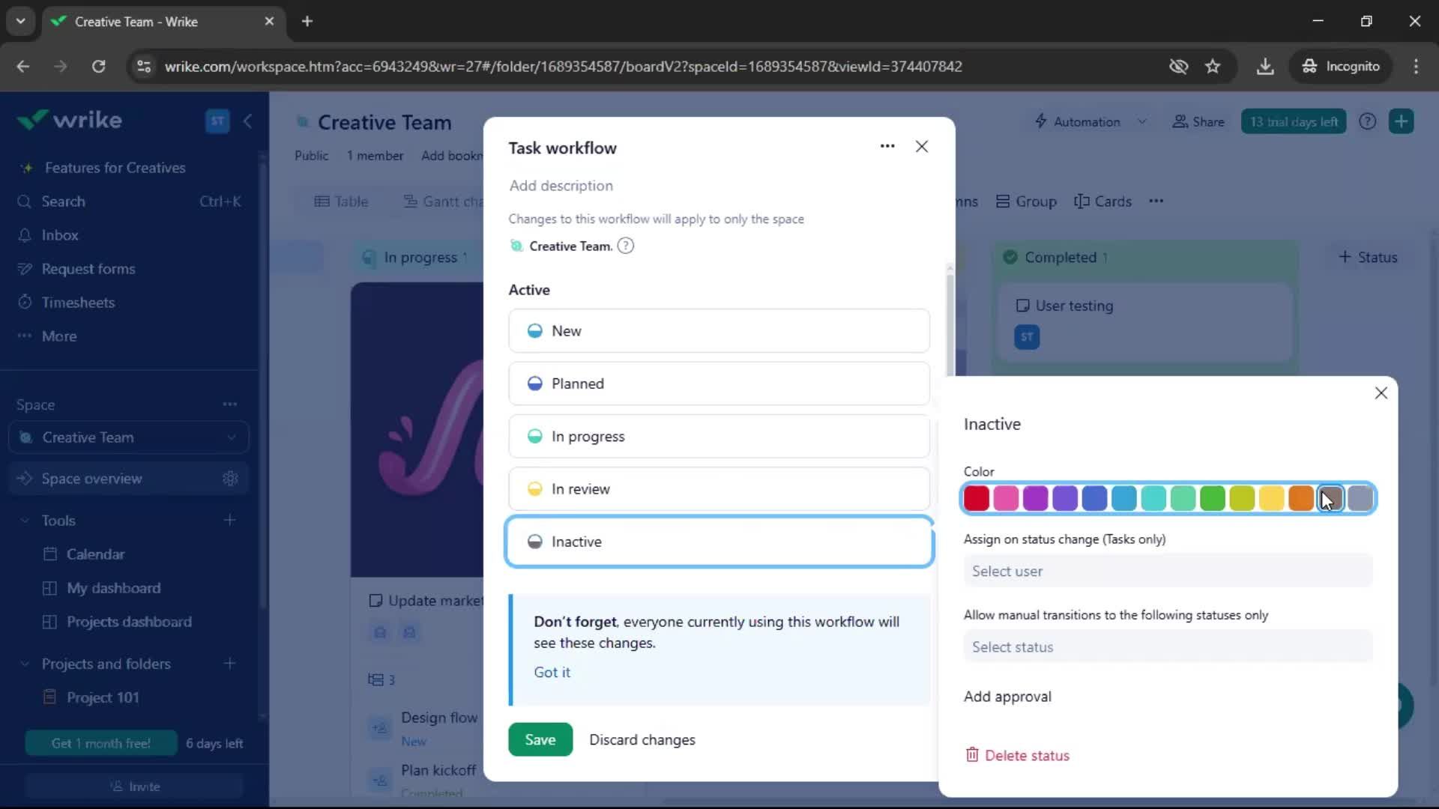Pick the turquoise color swatch
Image resolution: width=1439 pixels, height=809 pixels.
[1153, 498]
